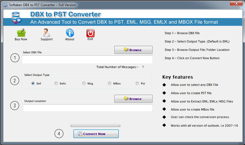Click 'Step 1:- Browse DBX file' text
The height and width of the screenshot is (145, 245).
click(182, 33)
